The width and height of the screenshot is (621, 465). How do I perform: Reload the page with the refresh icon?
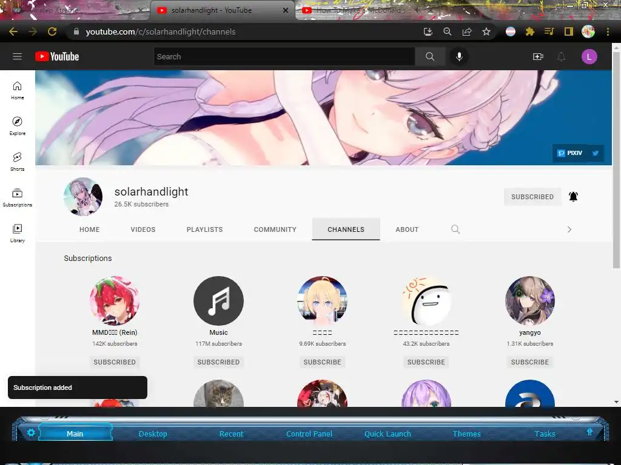coord(52,31)
